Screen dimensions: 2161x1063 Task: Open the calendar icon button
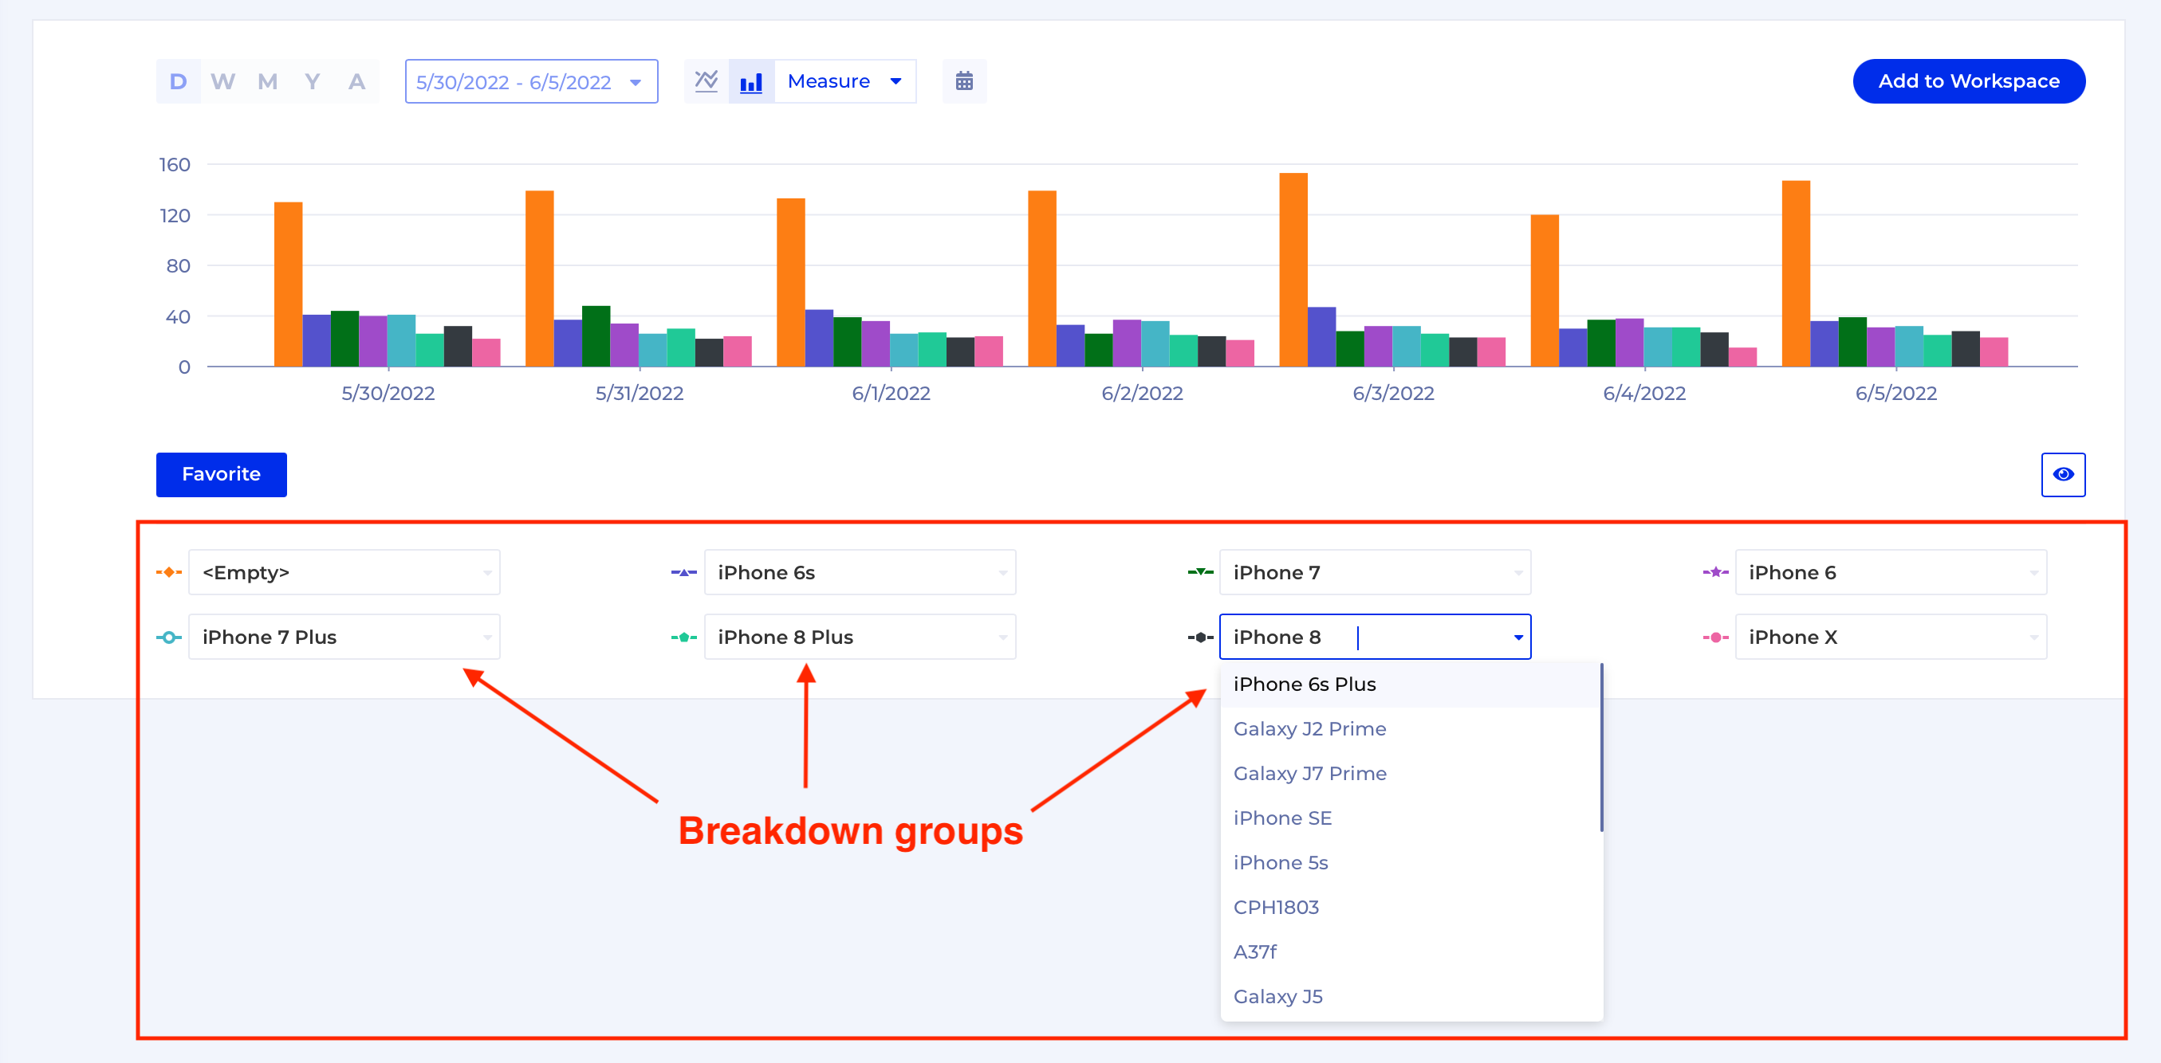(964, 81)
